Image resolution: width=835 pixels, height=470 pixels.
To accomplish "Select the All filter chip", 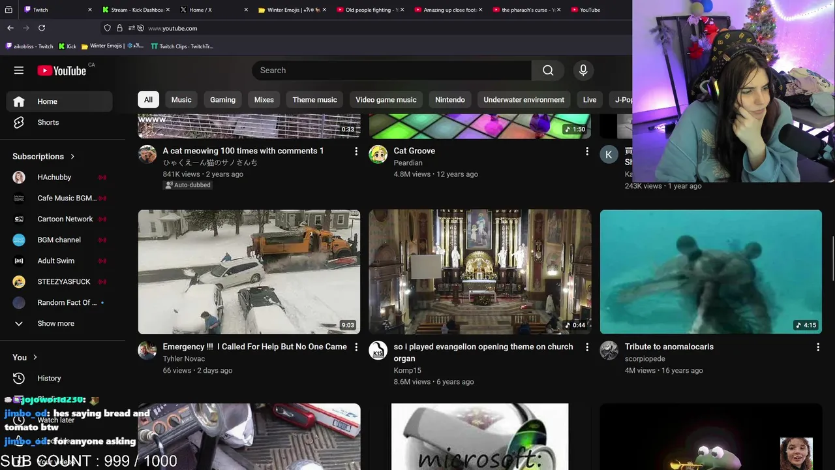I will point(148,99).
